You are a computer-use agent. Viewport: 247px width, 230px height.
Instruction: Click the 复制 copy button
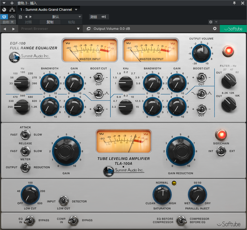50,22
